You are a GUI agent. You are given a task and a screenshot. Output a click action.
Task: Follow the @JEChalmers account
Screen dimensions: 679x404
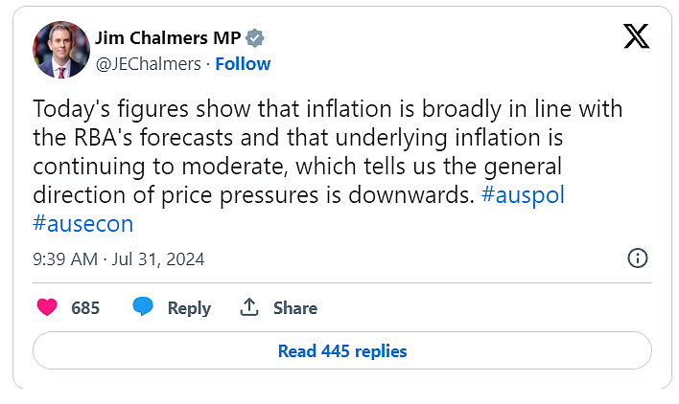coord(243,64)
